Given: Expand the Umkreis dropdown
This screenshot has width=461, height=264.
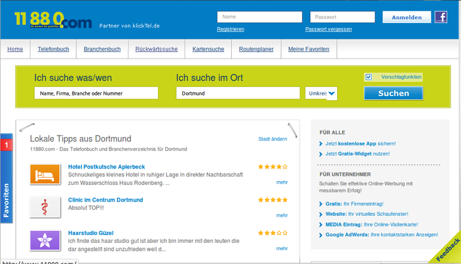Looking at the screenshot, I should [x=321, y=93].
